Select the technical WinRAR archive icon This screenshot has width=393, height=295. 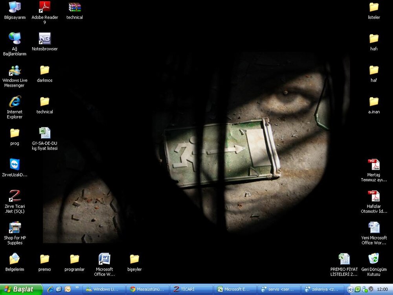click(75, 7)
